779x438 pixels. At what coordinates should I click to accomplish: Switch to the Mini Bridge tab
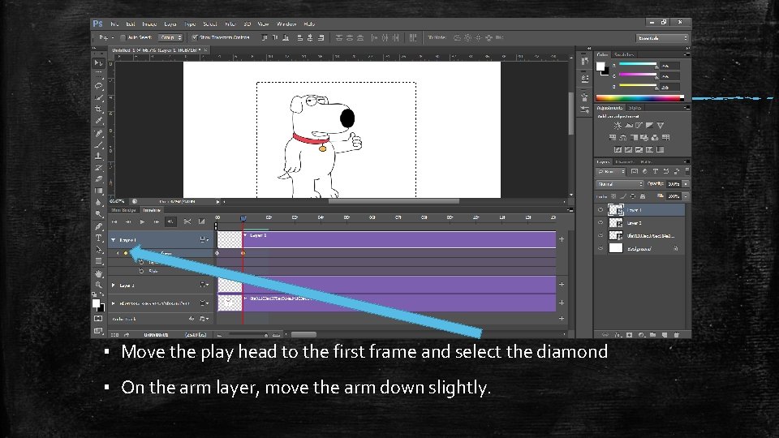[x=123, y=210]
